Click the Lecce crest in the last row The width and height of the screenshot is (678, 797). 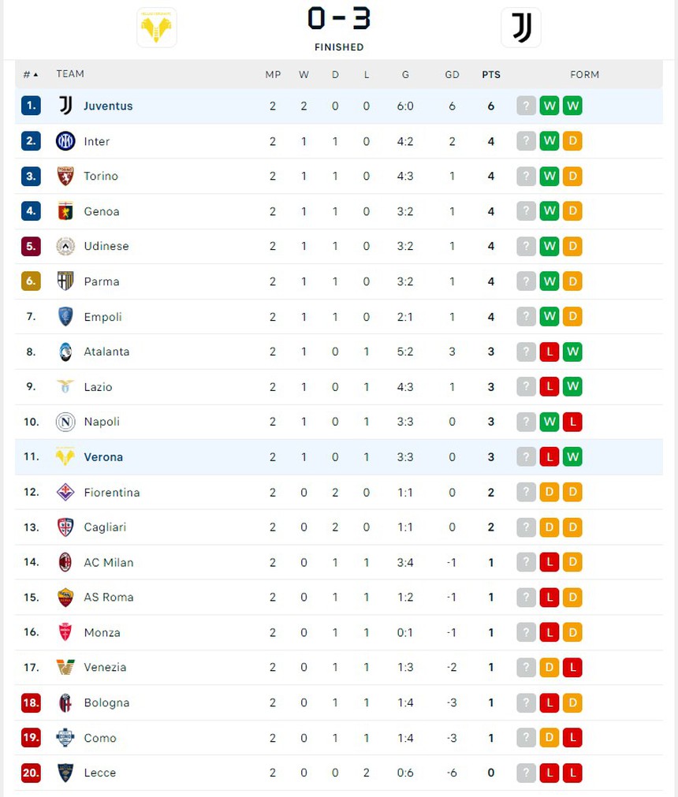[x=65, y=773]
